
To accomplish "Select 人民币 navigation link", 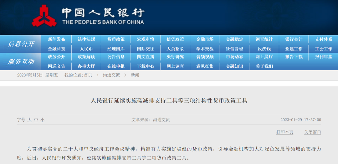I will point(86,49).
